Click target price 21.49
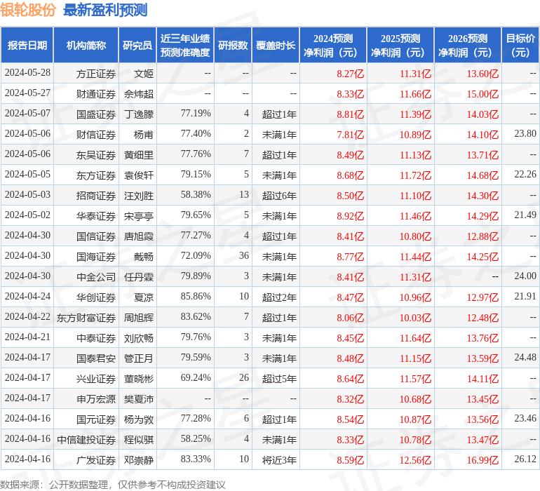This screenshot has width=540, height=491. click(525, 215)
